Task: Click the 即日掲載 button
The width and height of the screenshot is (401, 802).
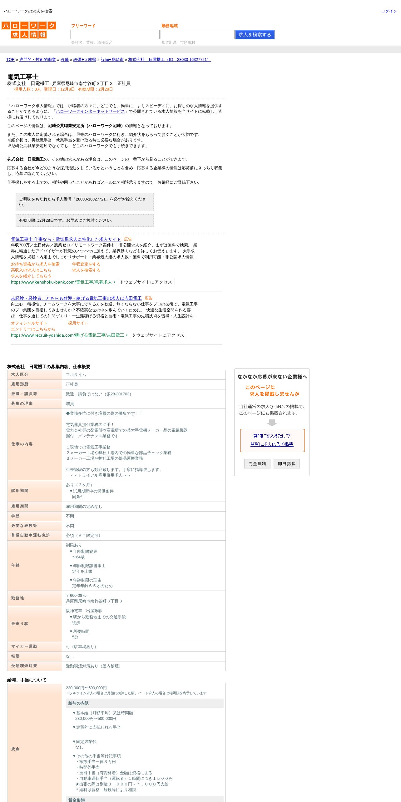Action: pyautogui.click(x=287, y=464)
